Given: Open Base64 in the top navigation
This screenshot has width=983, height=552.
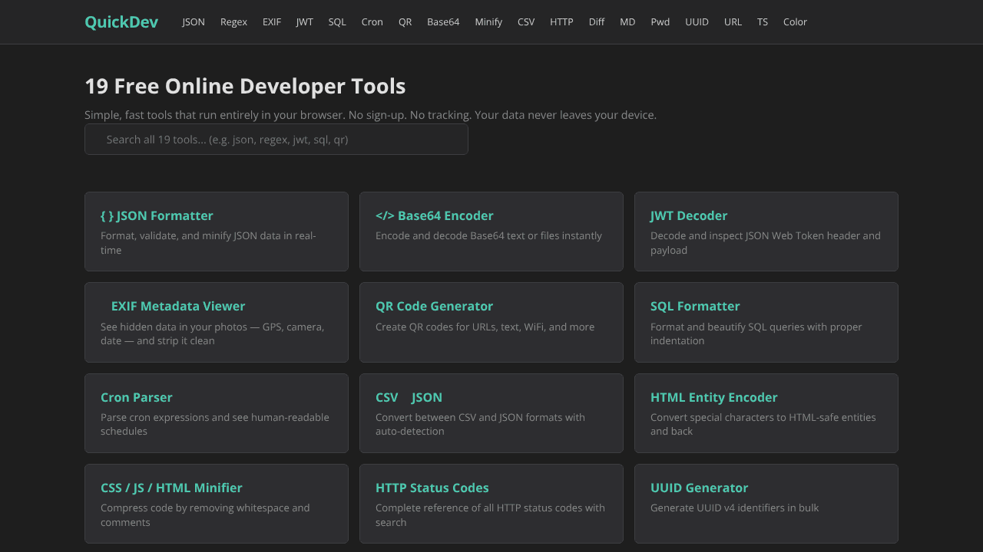Looking at the screenshot, I should pyautogui.click(x=443, y=22).
